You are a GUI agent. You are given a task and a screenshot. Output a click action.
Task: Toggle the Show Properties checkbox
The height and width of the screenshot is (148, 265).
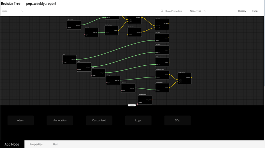click(x=162, y=11)
